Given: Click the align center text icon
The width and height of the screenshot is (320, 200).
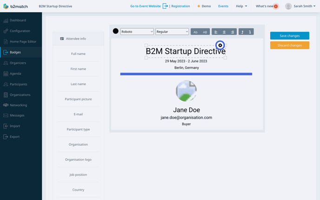Looking at the screenshot, I should click(224, 32).
